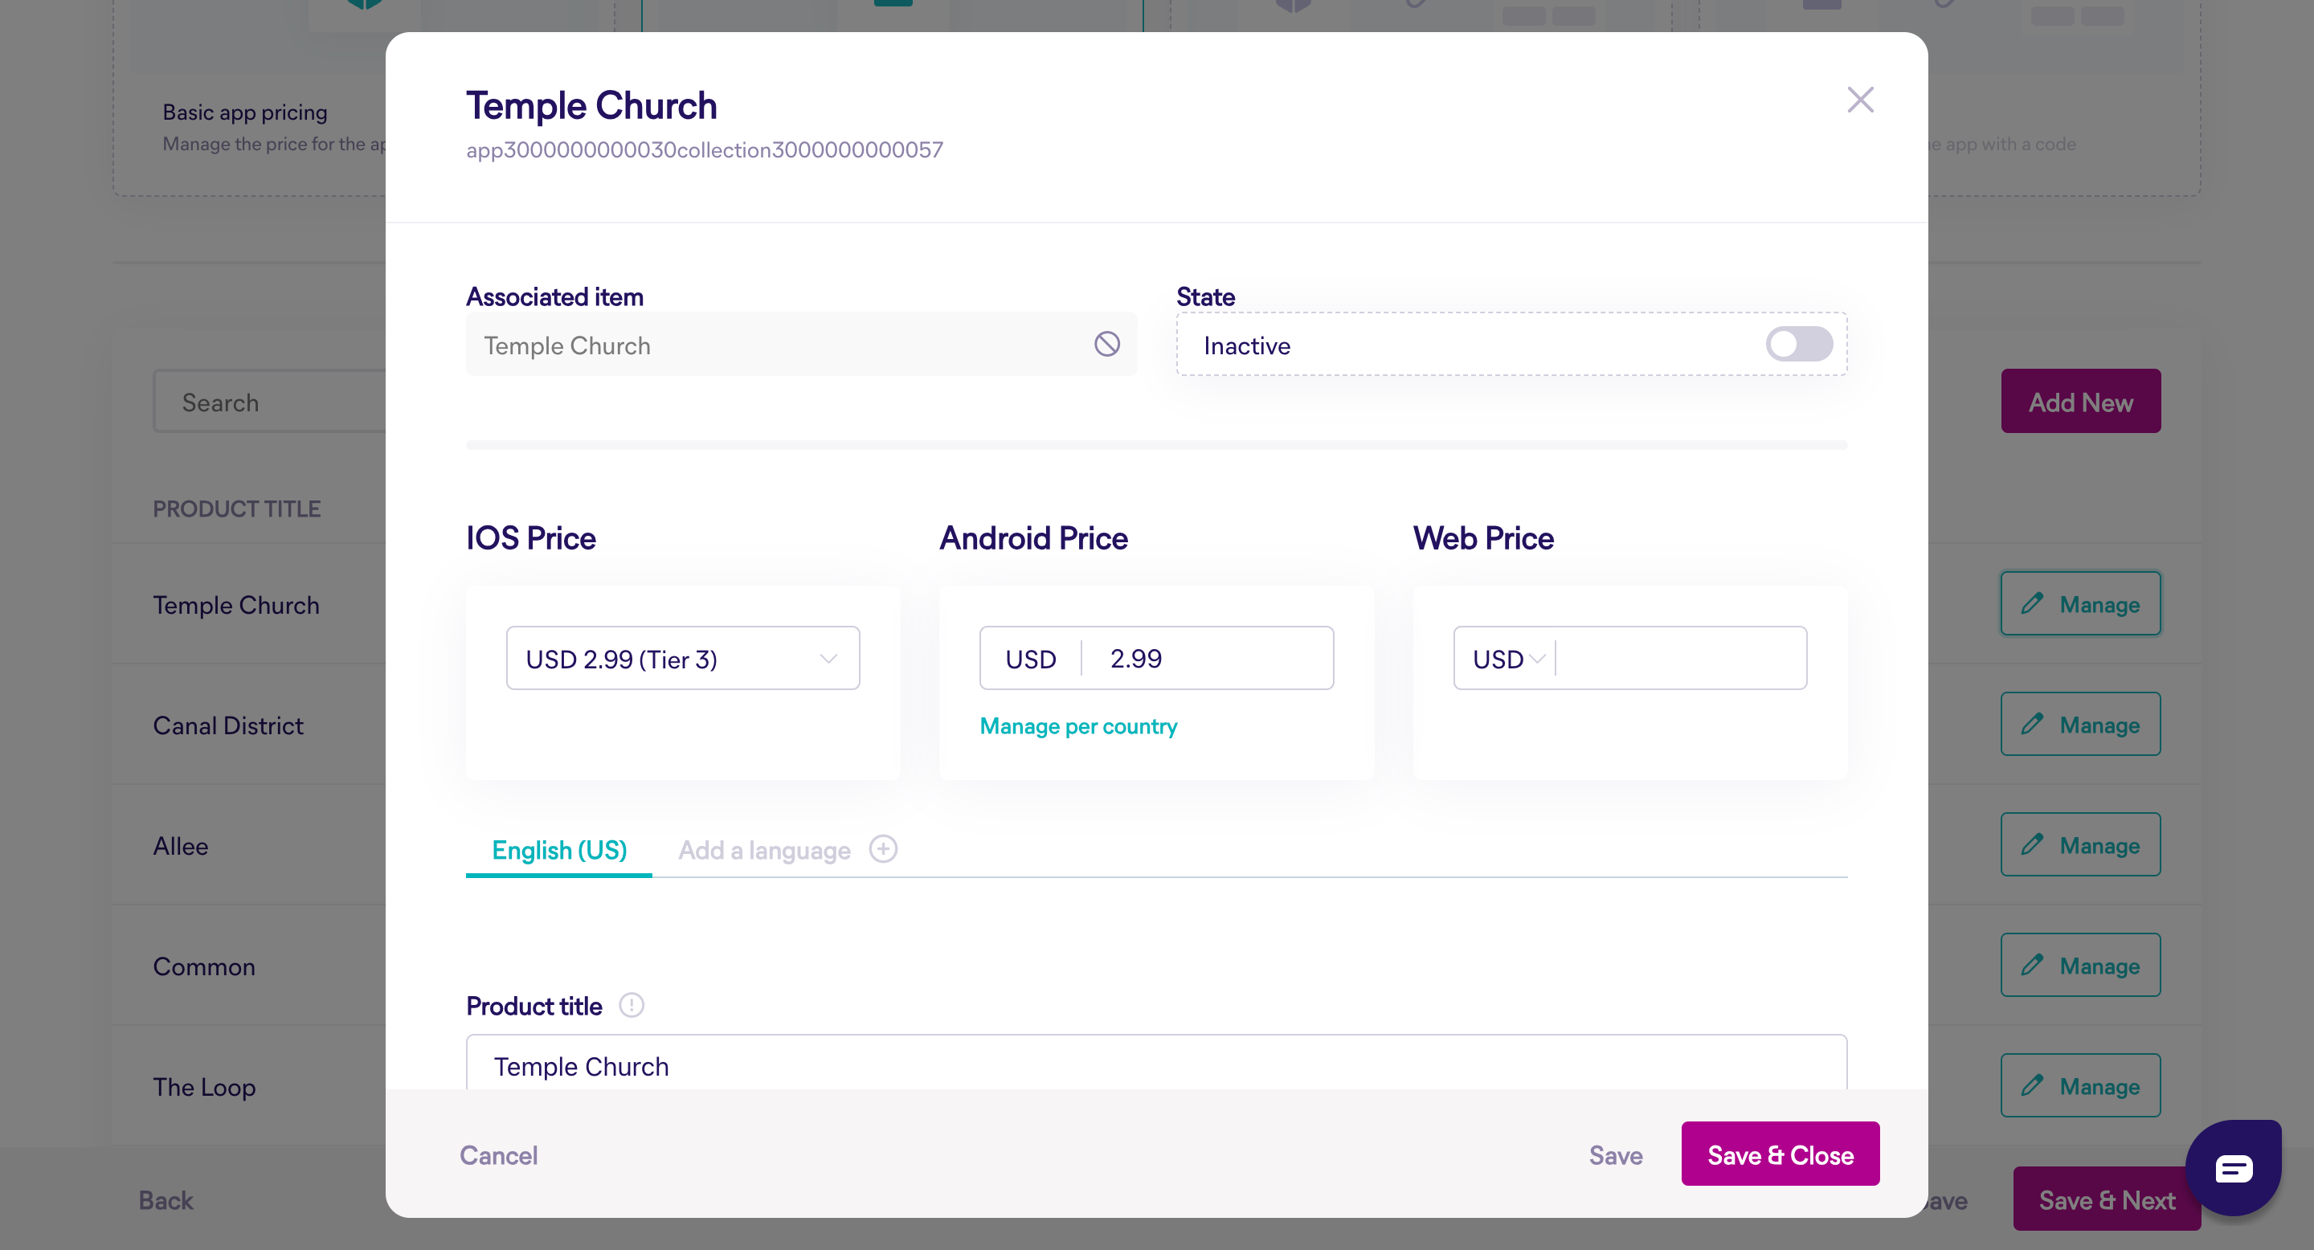Click the Add a language tab

point(764,849)
